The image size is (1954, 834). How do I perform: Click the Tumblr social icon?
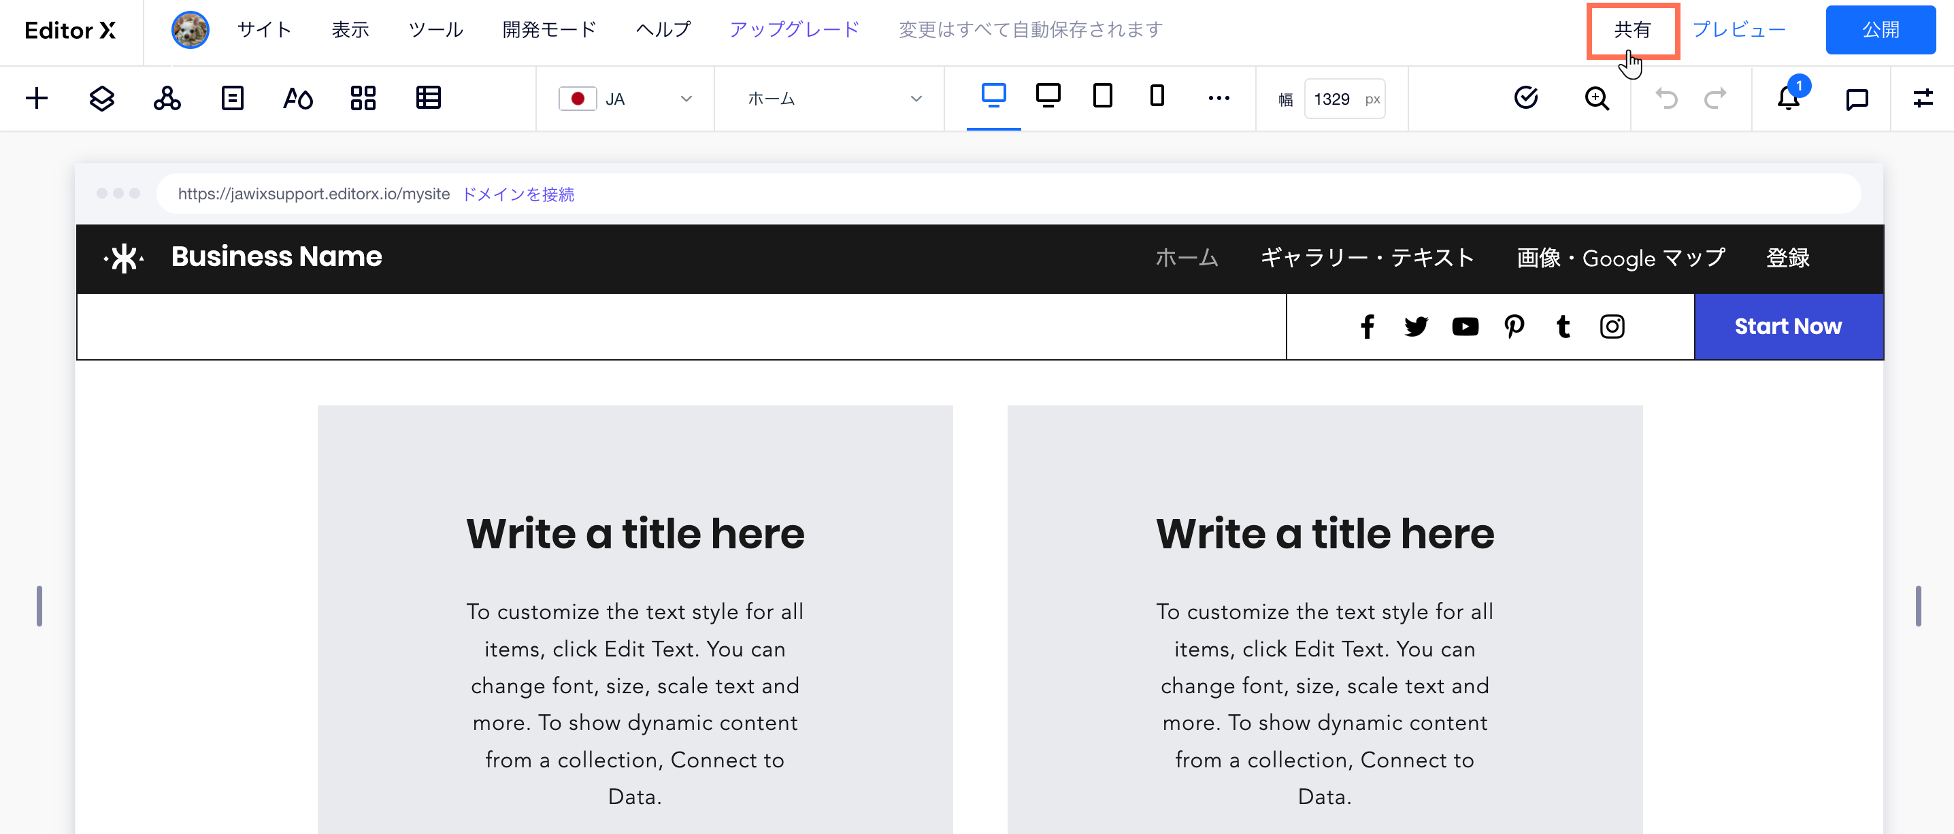tap(1563, 327)
